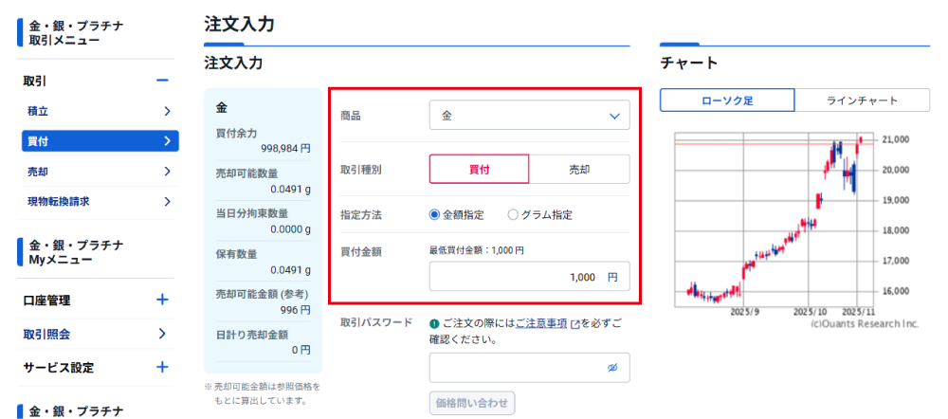Viewport: 948px width, 419px height.
Task: Select the 金額指定 radio button
Action: coord(435,215)
